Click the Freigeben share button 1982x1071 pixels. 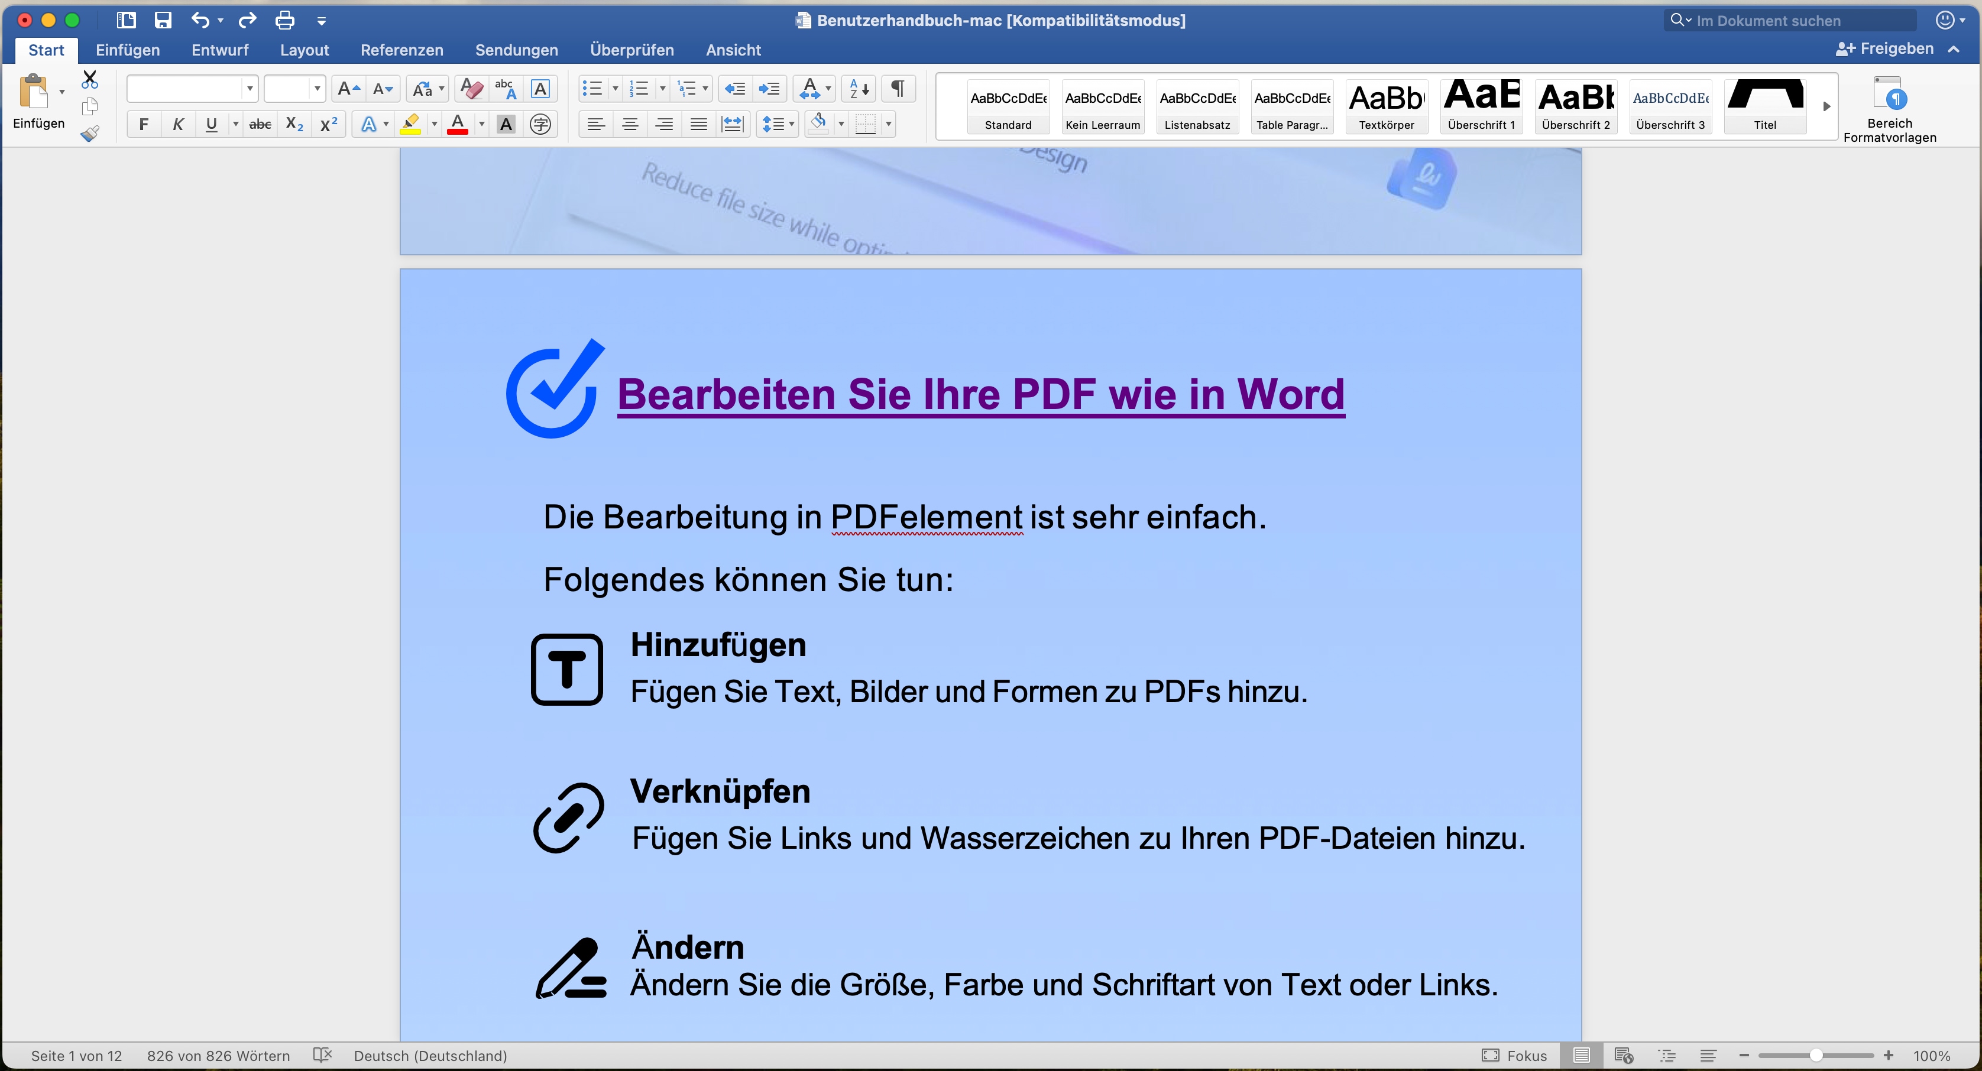1884,48
